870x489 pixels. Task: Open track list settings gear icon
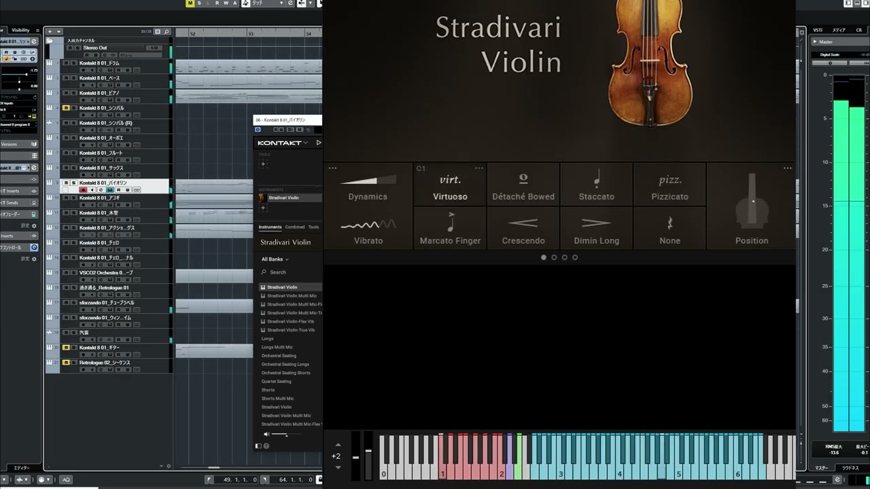[169, 466]
